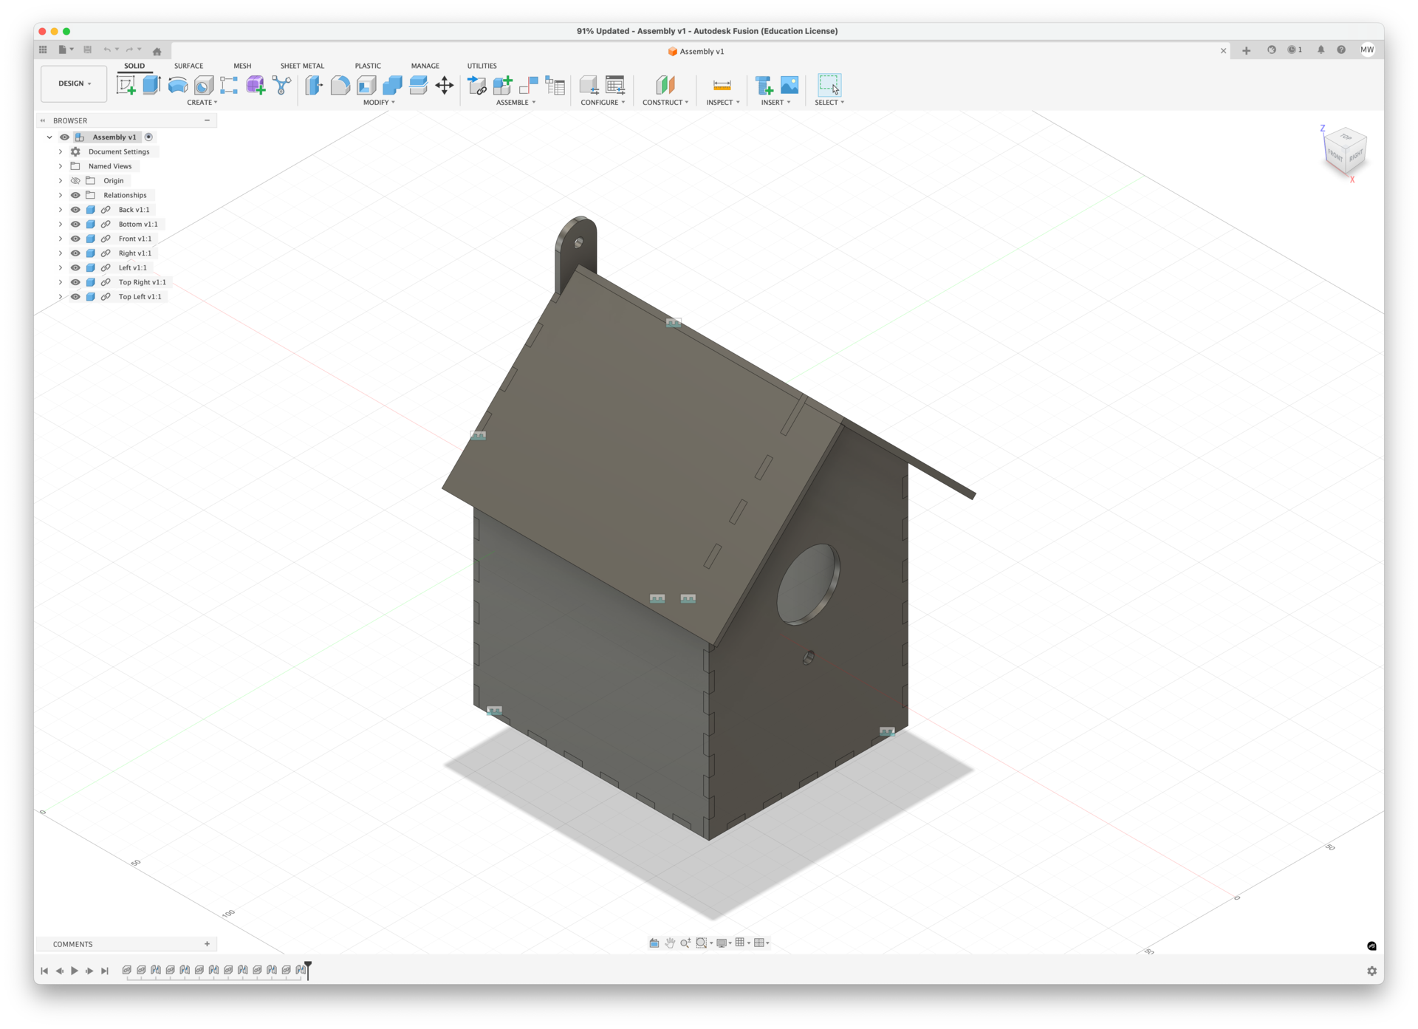Click the Pan hand icon
Image resolution: width=1418 pixels, height=1029 pixels.
pyautogui.click(x=670, y=943)
